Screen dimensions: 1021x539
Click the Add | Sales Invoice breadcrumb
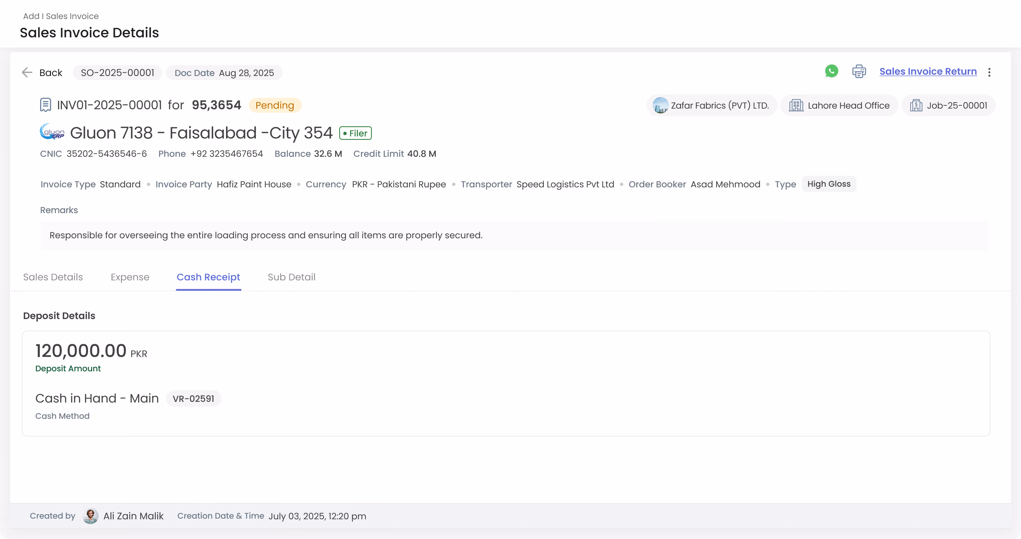60,16
